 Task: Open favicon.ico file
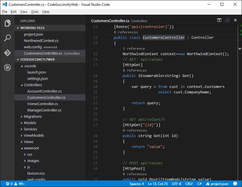point(50,173)
